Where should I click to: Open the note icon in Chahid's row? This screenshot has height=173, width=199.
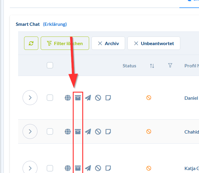[108, 131]
